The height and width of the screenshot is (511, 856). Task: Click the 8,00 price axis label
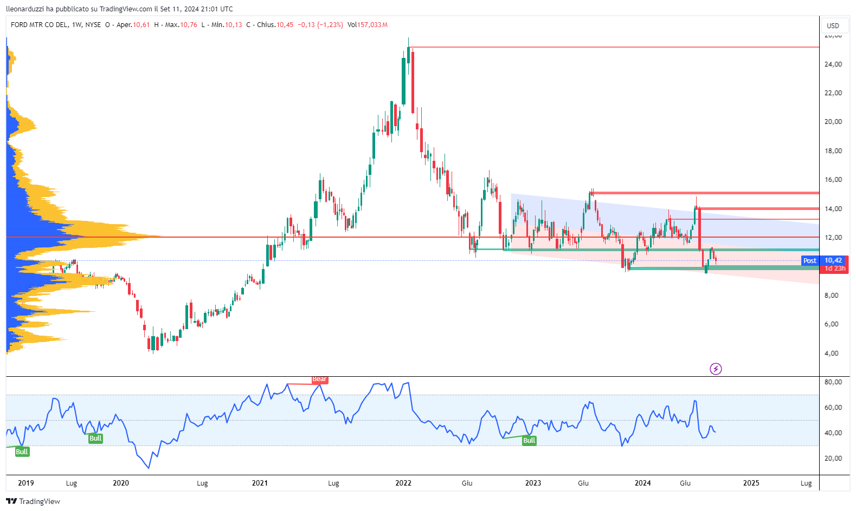832,296
